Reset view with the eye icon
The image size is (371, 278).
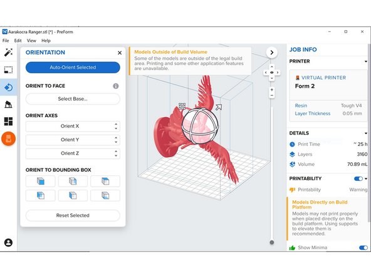point(272,73)
